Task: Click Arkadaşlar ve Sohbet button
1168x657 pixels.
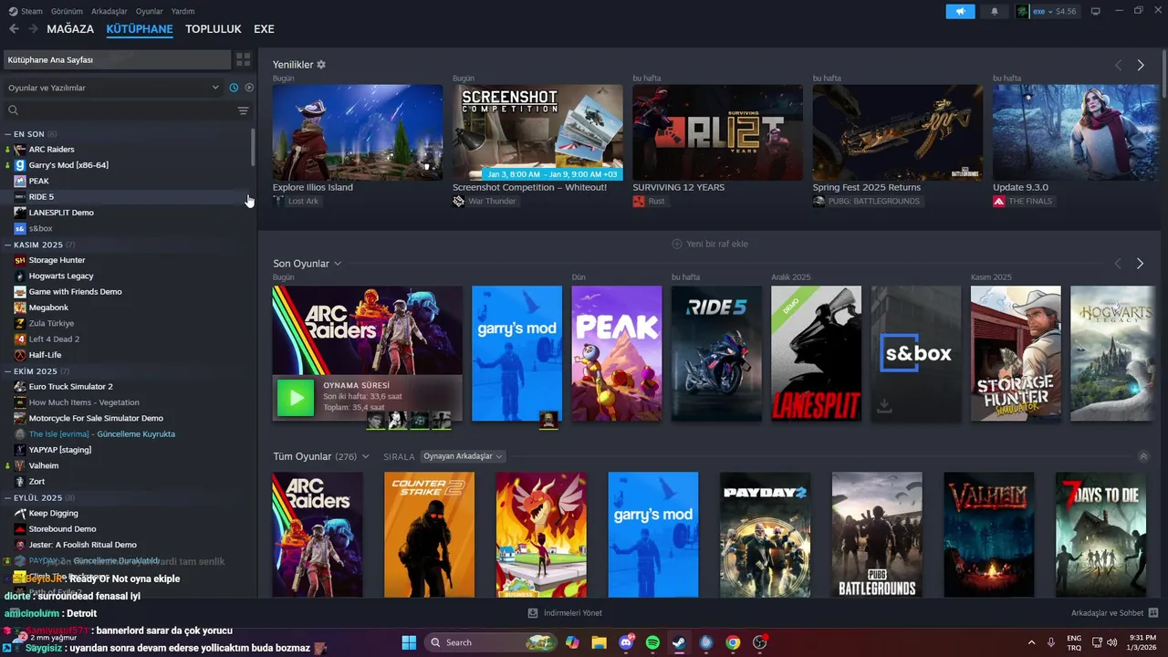Action: (x=1115, y=613)
